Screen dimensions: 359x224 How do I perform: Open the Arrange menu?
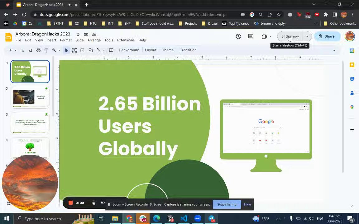click(94, 40)
